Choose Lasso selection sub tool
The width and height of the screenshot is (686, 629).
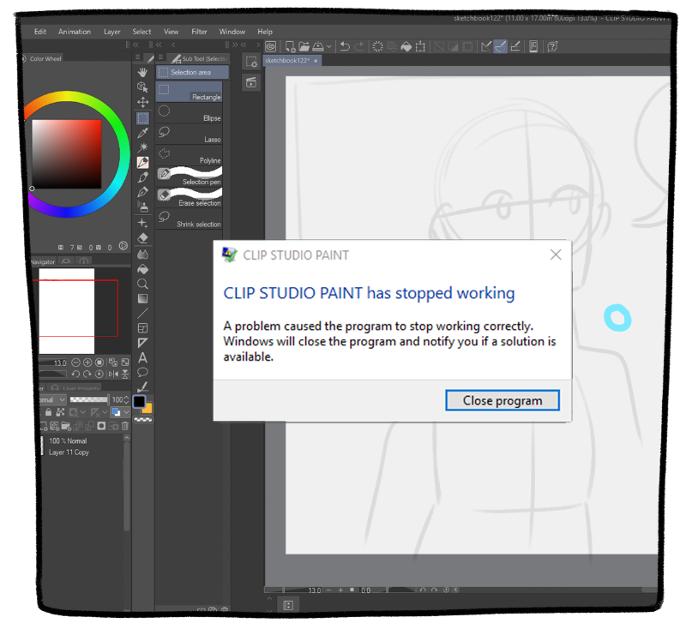coord(189,135)
